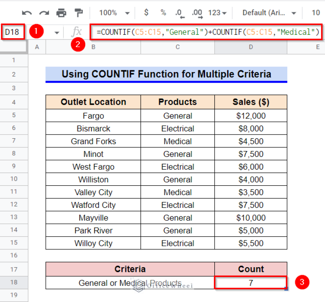Click the 'General or Medical Products' cell
Image resolution: width=325 pixels, height=302 pixels.
click(130, 283)
